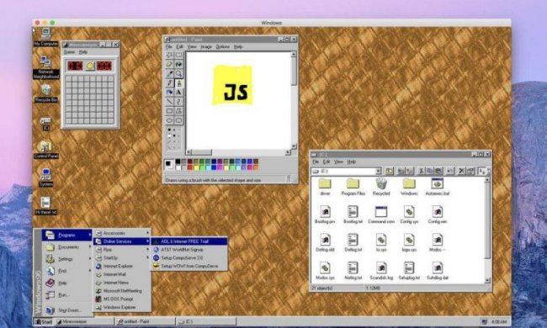Click Paint's horizontal scrollbar thumb
This screenshot has height=328, width=547.
tap(201, 152)
